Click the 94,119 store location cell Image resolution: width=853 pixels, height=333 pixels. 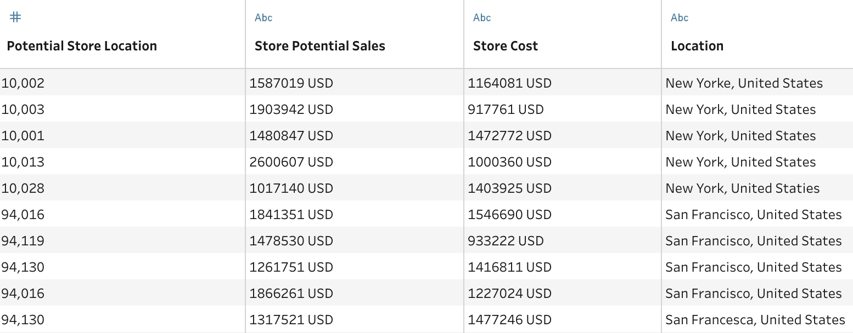tap(23, 241)
